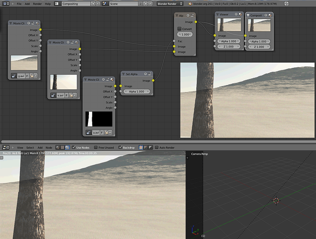This screenshot has height=239, width=316.
Task: Click hide-options icon on Set Alpha node
Action: 150,74
